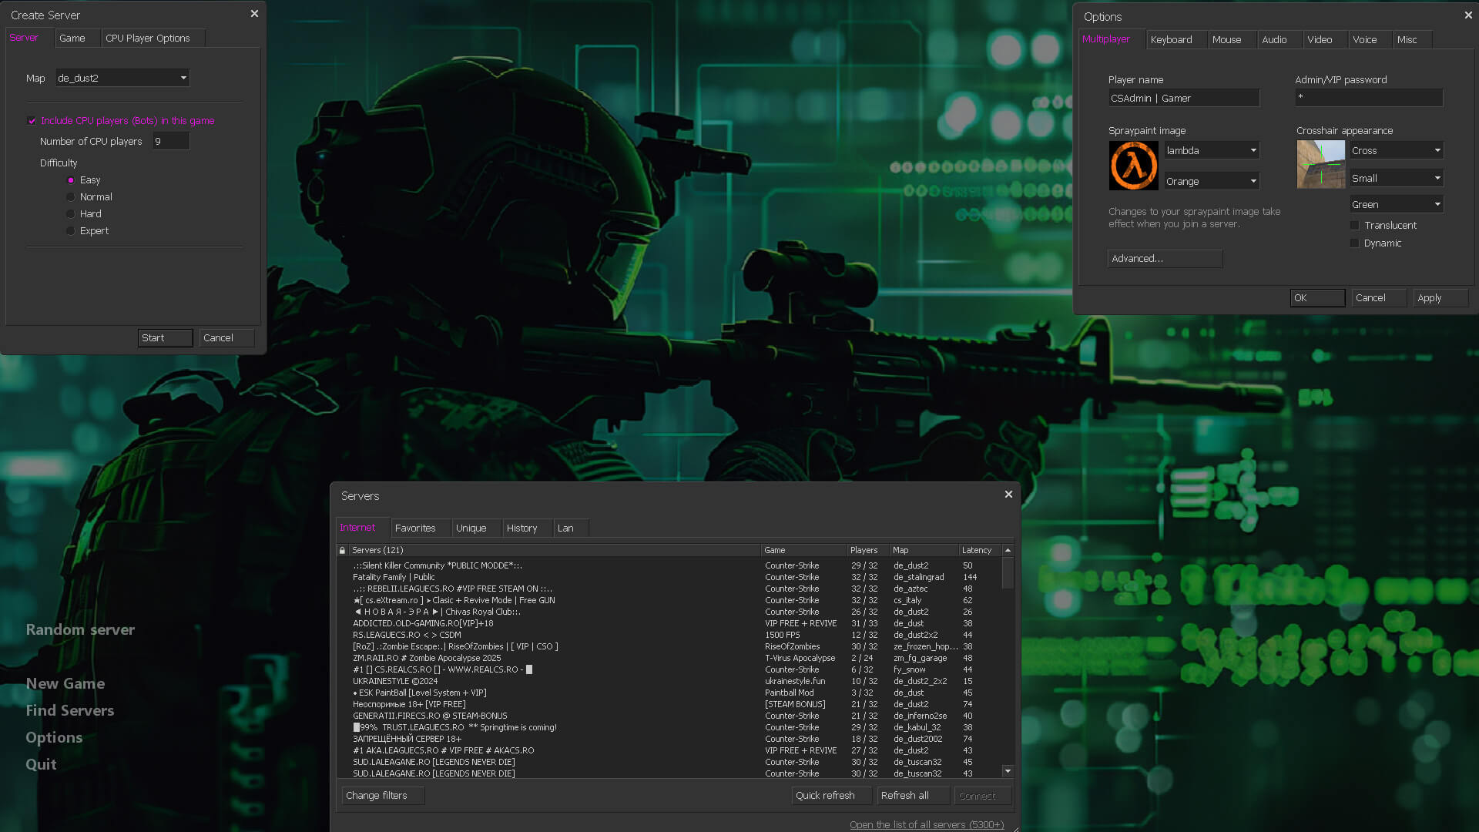Image resolution: width=1479 pixels, height=832 pixels.
Task: Click the lambda spraypaint preview image
Action: [x=1133, y=166]
